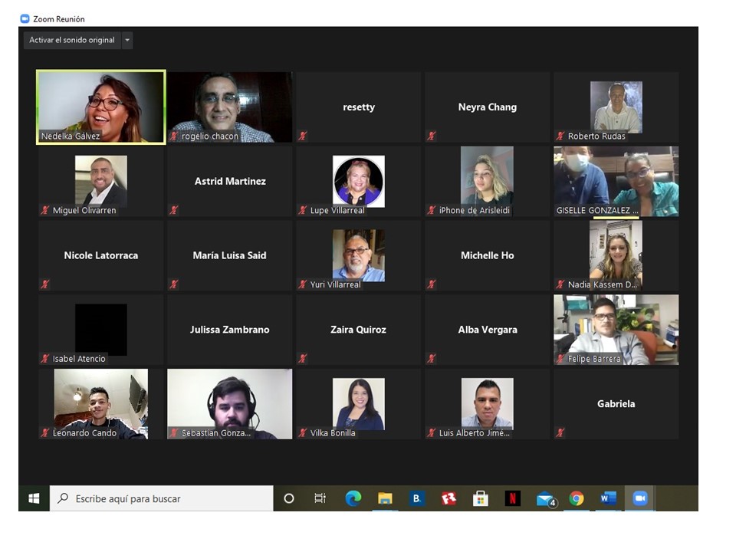
Task: Click the Task View icon
Action: pyautogui.click(x=320, y=498)
